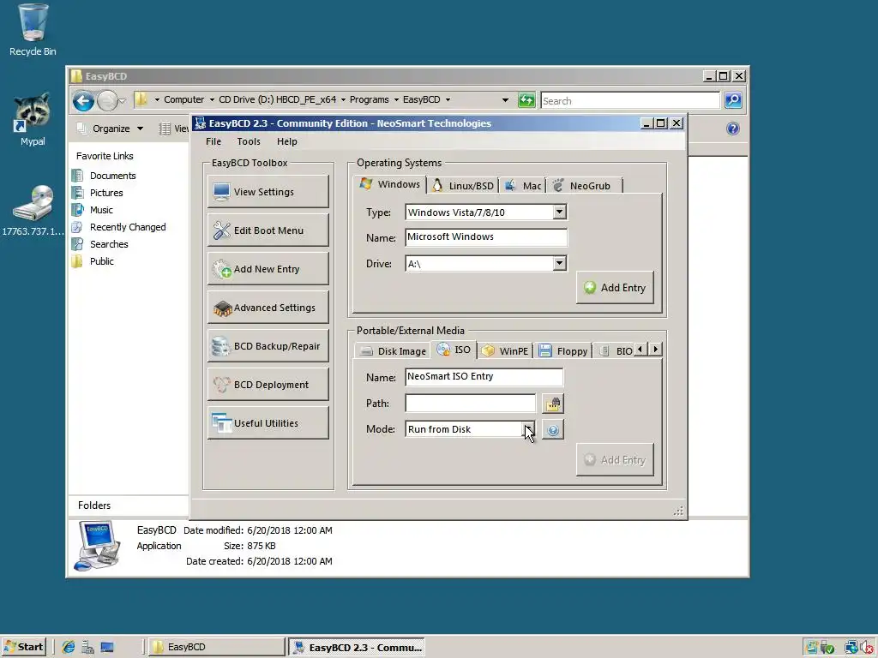This screenshot has height=658, width=878.
Task: Refresh the Explorer address bar location
Action: coord(526,100)
